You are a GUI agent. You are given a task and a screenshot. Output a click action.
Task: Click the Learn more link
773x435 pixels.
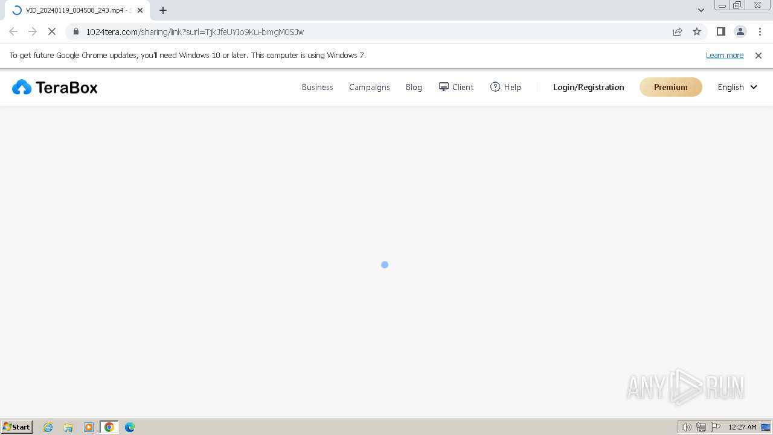tap(725, 55)
